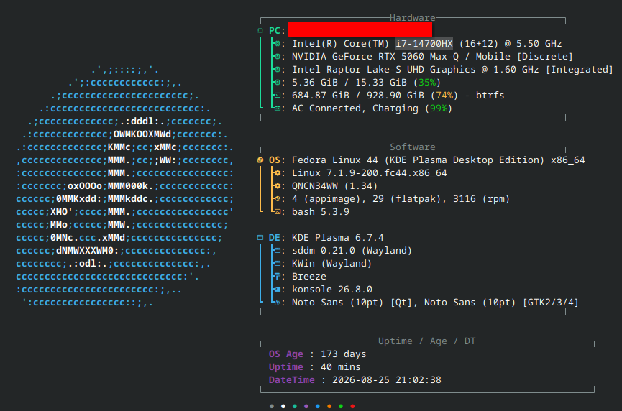Click the Software section title

412,147
